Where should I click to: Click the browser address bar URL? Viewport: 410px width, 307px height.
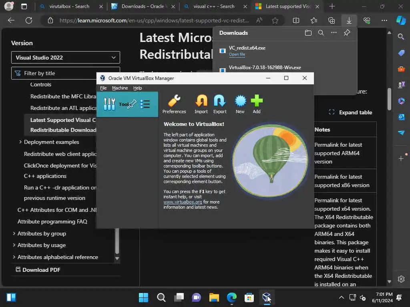(154, 20)
